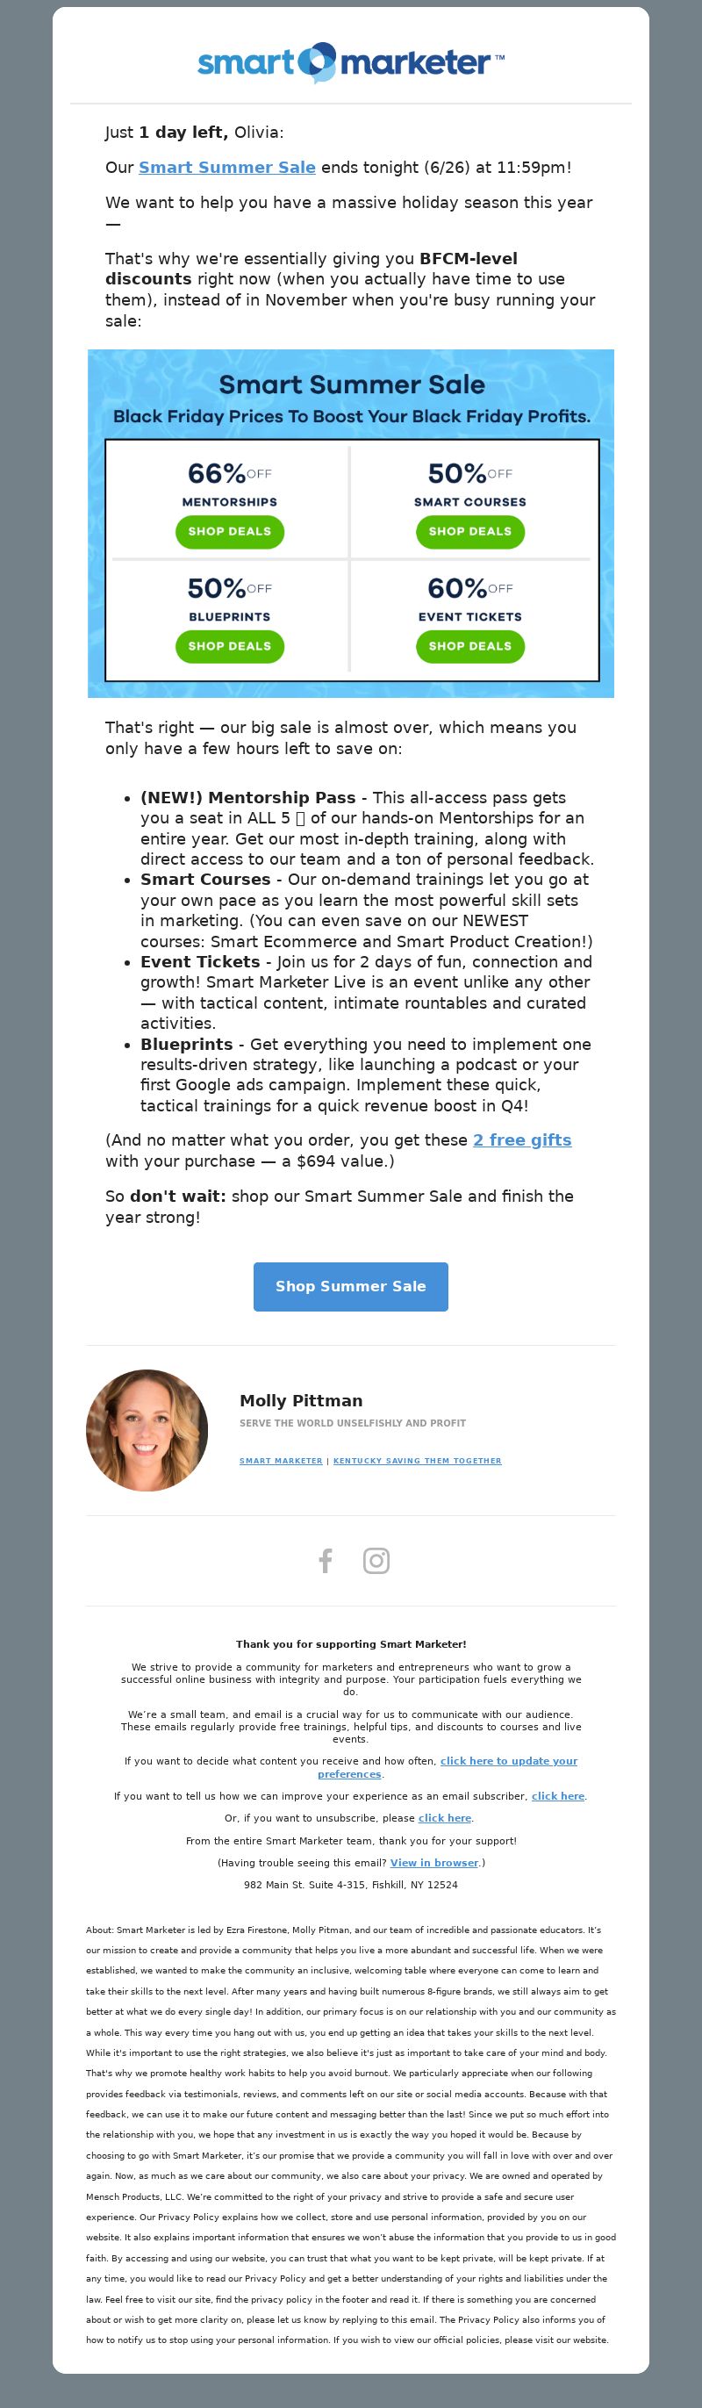The height and width of the screenshot is (2408, 702).
Task: Click the Smart Summer Sale banner heading
Action: (352, 385)
